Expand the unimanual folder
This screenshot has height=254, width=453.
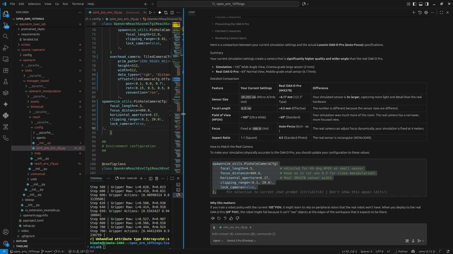click(x=38, y=174)
